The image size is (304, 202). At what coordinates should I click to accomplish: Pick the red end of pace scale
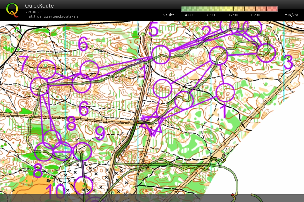tap(274, 9)
